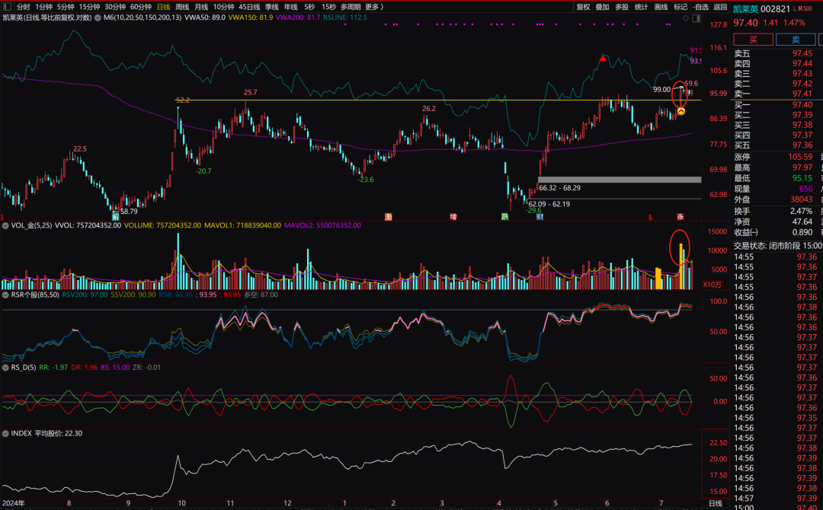823x510 pixels.
Task: Toggle the left sidebar panel icon
Action: [x=8, y=7]
